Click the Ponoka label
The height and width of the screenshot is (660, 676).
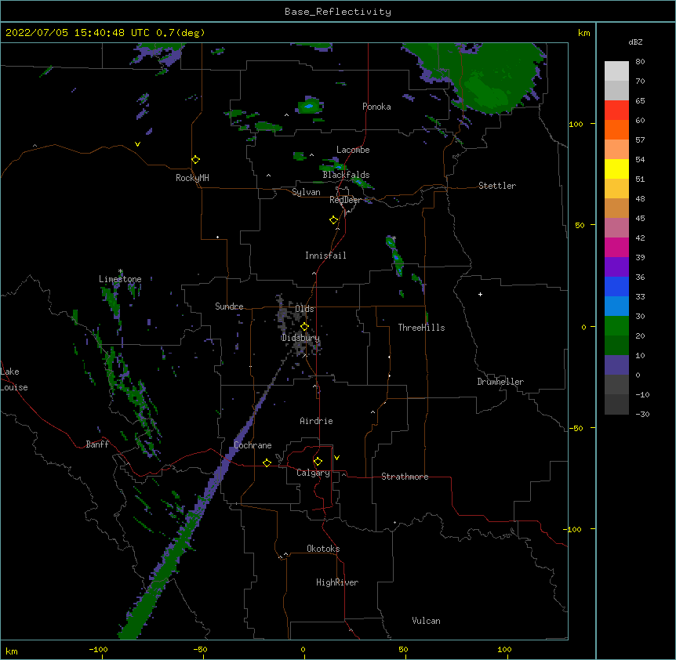(x=376, y=107)
